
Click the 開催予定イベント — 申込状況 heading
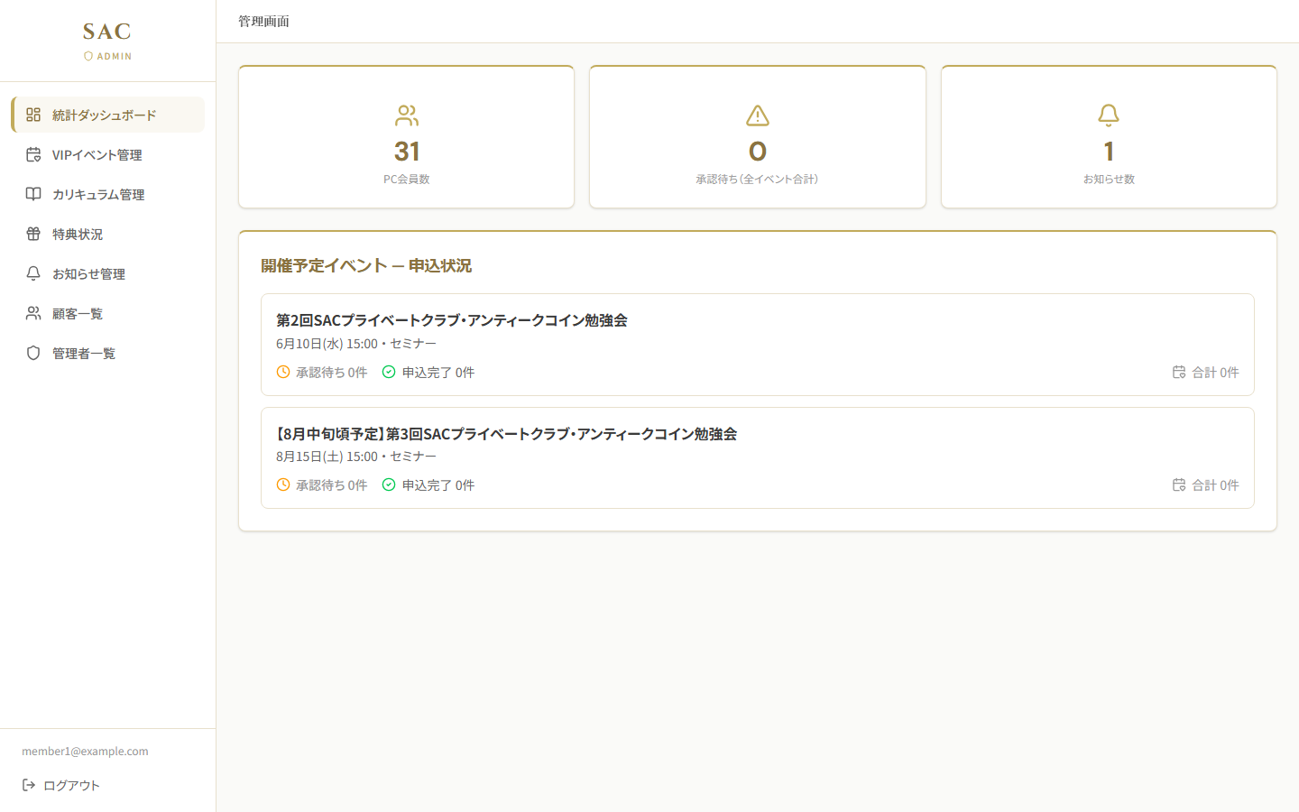(366, 265)
